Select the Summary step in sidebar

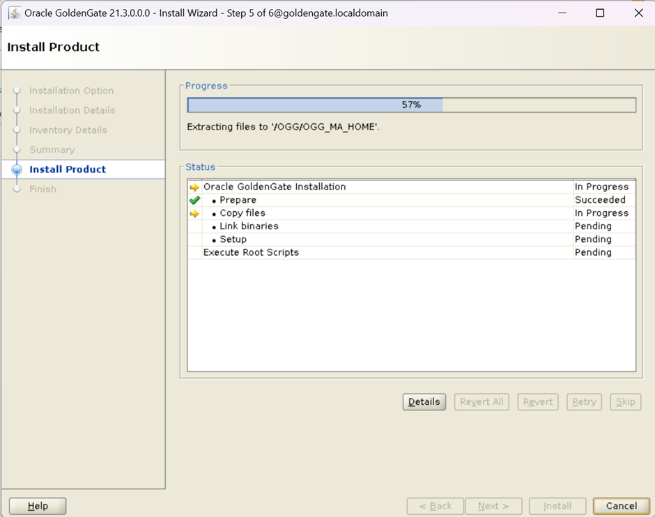pyautogui.click(x=52, y=150)
